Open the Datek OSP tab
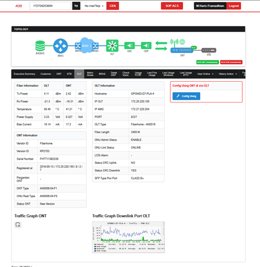Viewport: 260px width, 267px height. point(114,74)
